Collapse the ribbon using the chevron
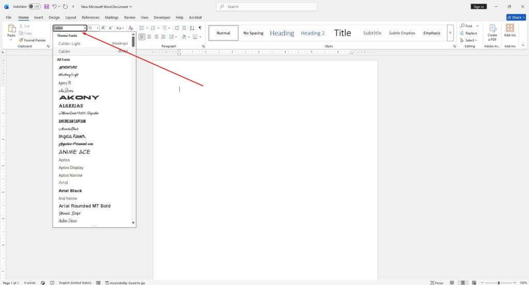 pyautogui.click(x=523, y=45)
